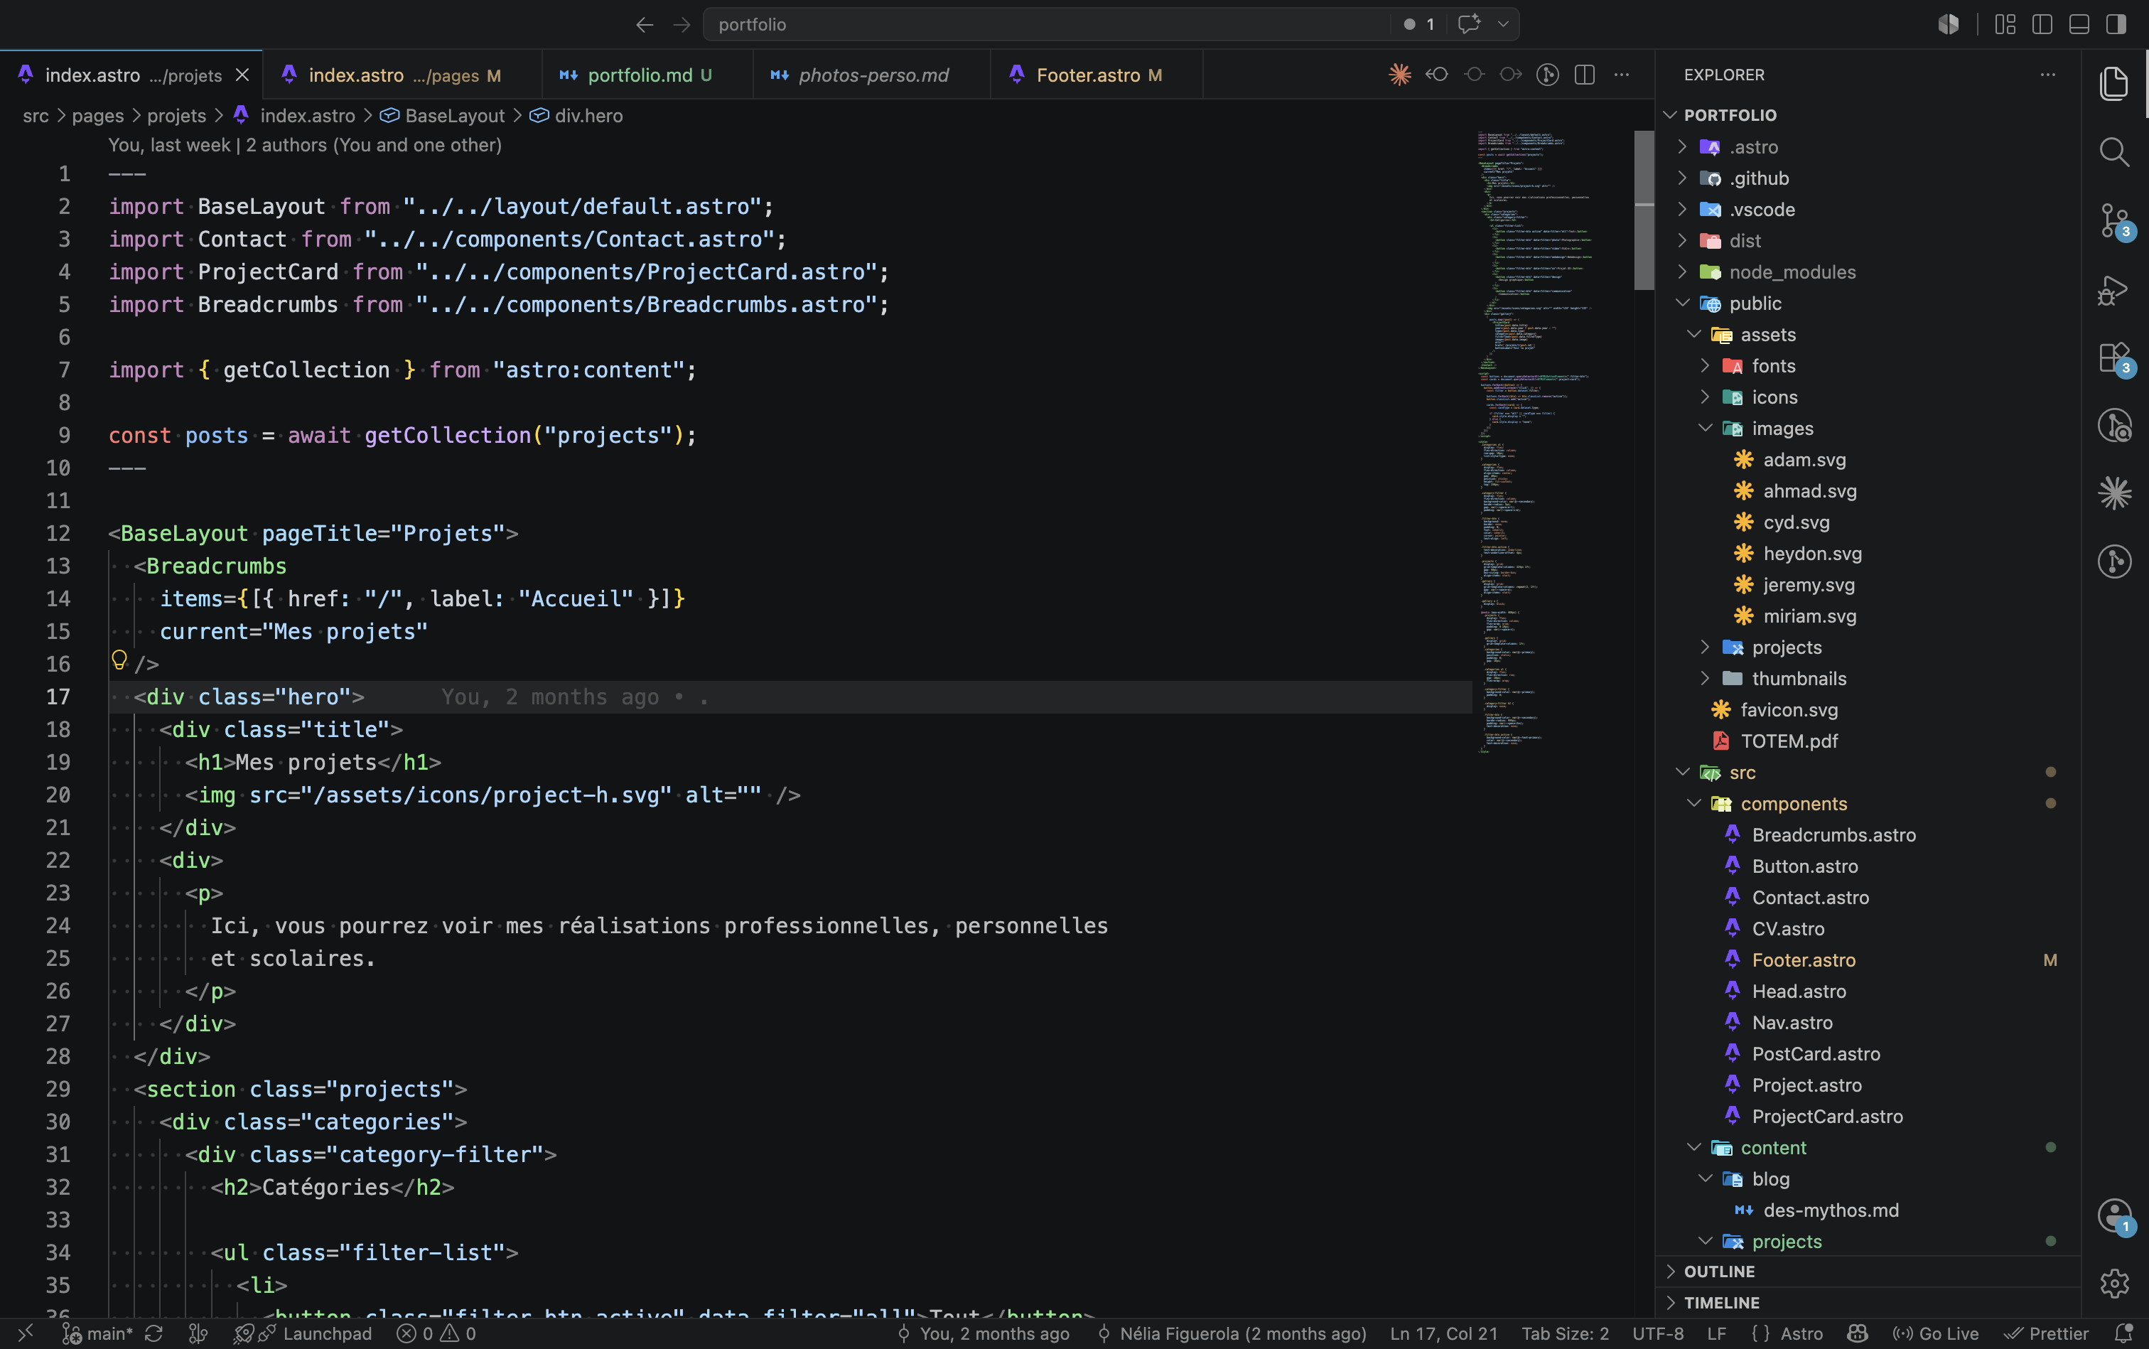The height and width of the screenshot is (1349, 2149).
Task: Toggle Prettier formatter status
Action: [2045, 1333]
